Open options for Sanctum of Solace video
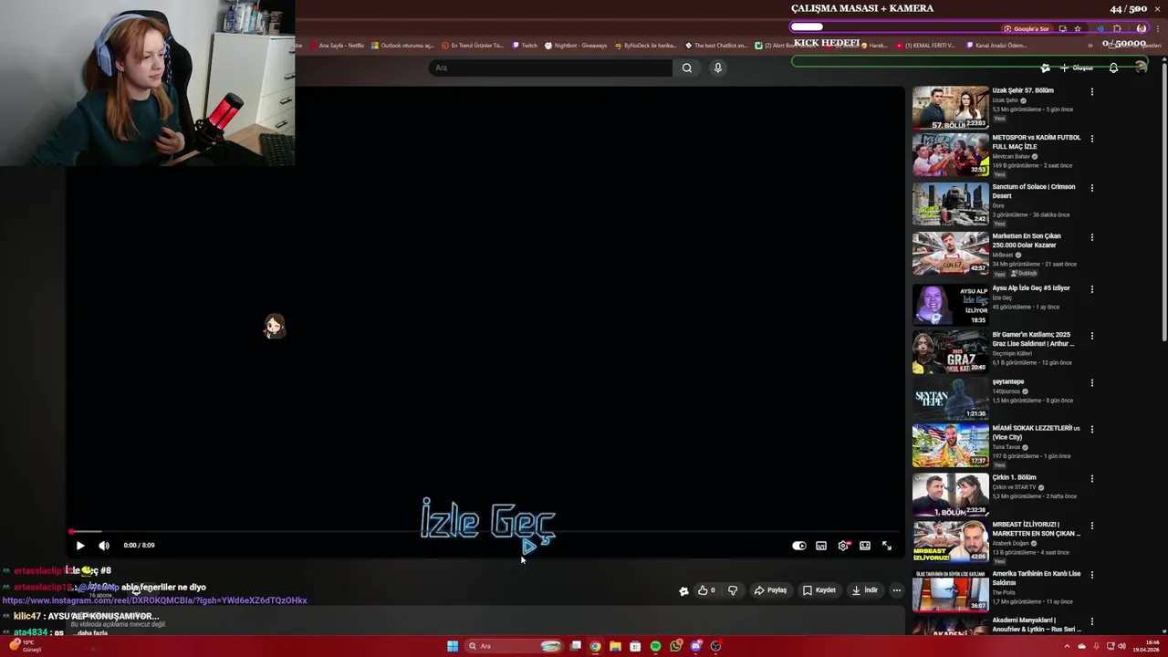This screenshot has width=1168, height=657. (1091, 188)
